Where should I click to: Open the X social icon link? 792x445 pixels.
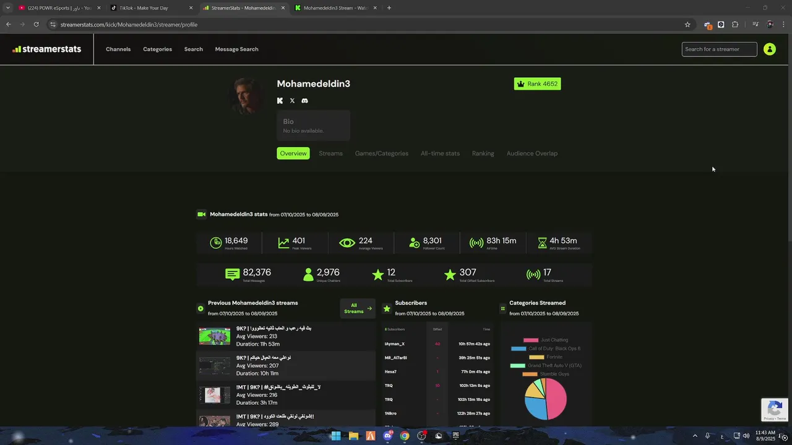coord(292,101)
